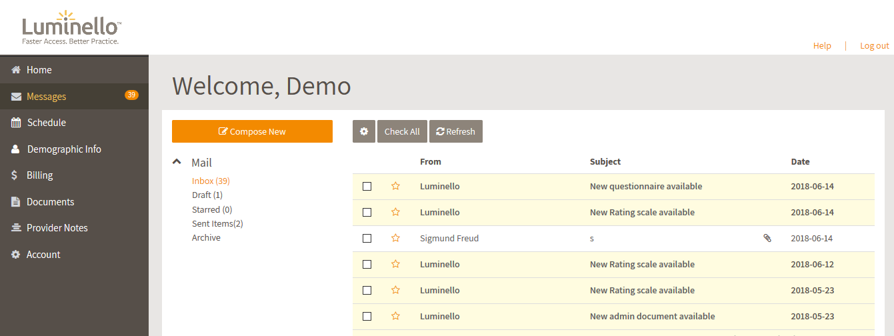
Task: Click the unread messages badge showing 39
Action: pos(131,95)
